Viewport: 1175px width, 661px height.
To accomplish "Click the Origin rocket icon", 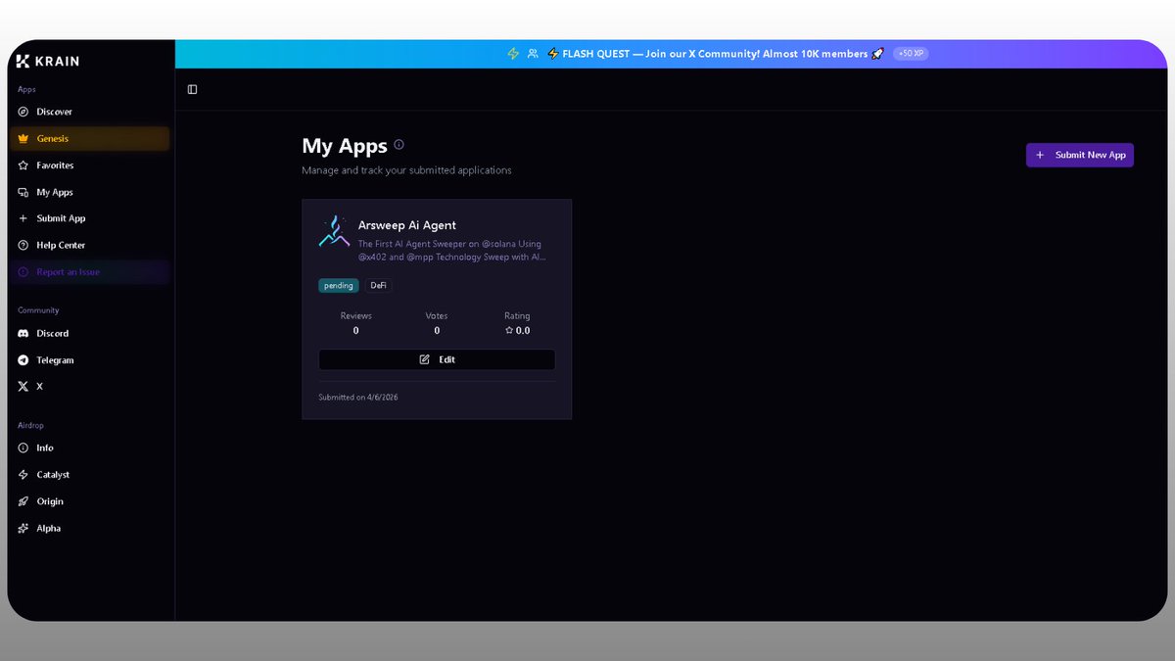I will tap(23, 501).
